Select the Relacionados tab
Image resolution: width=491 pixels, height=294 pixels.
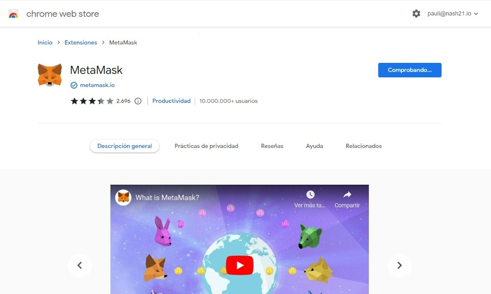click(364, 146)
